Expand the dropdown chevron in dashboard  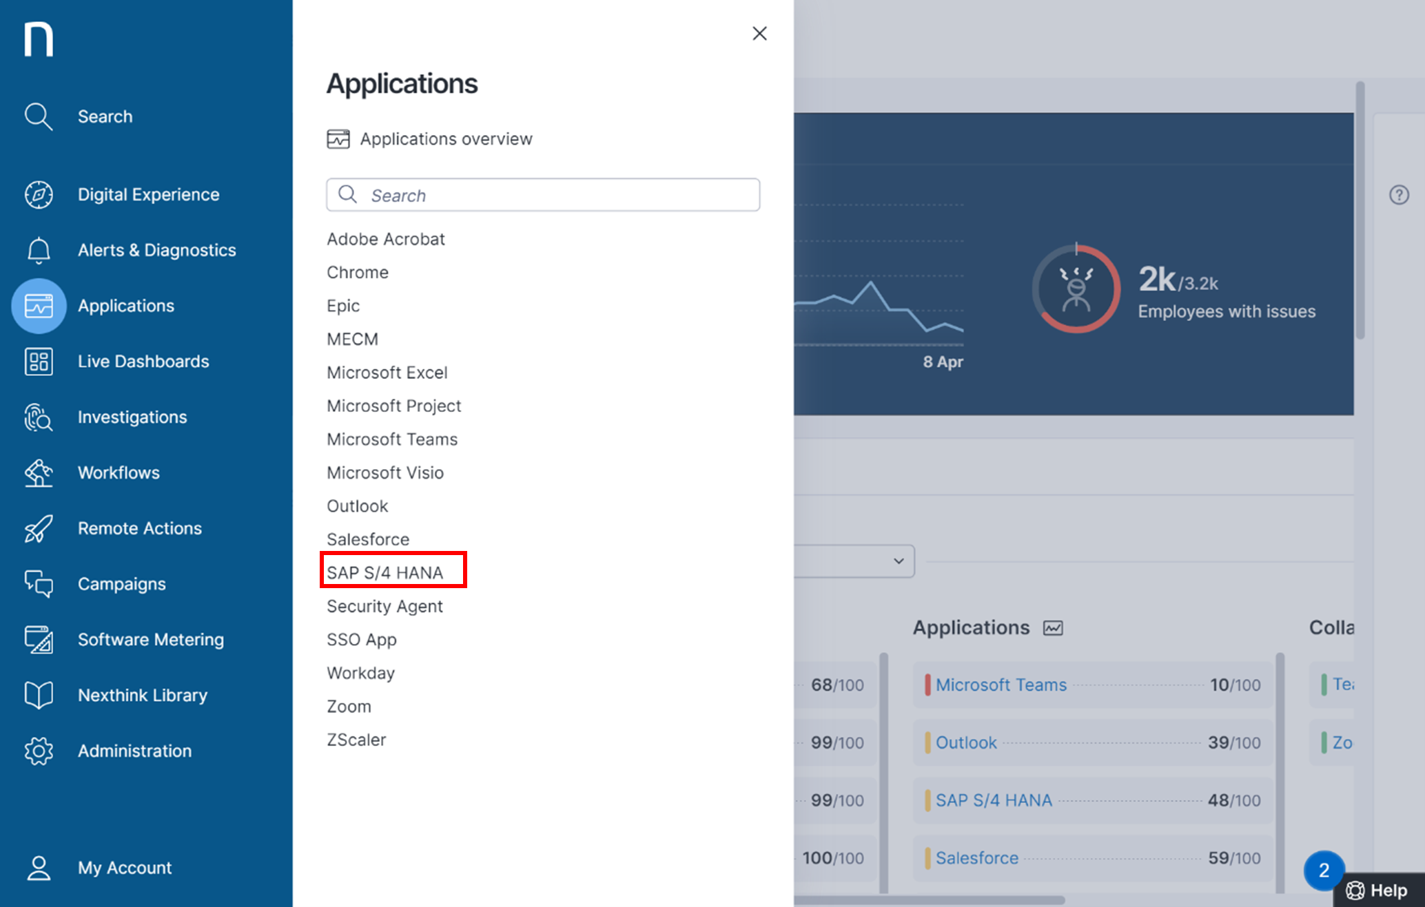click(x=899, y=561)
